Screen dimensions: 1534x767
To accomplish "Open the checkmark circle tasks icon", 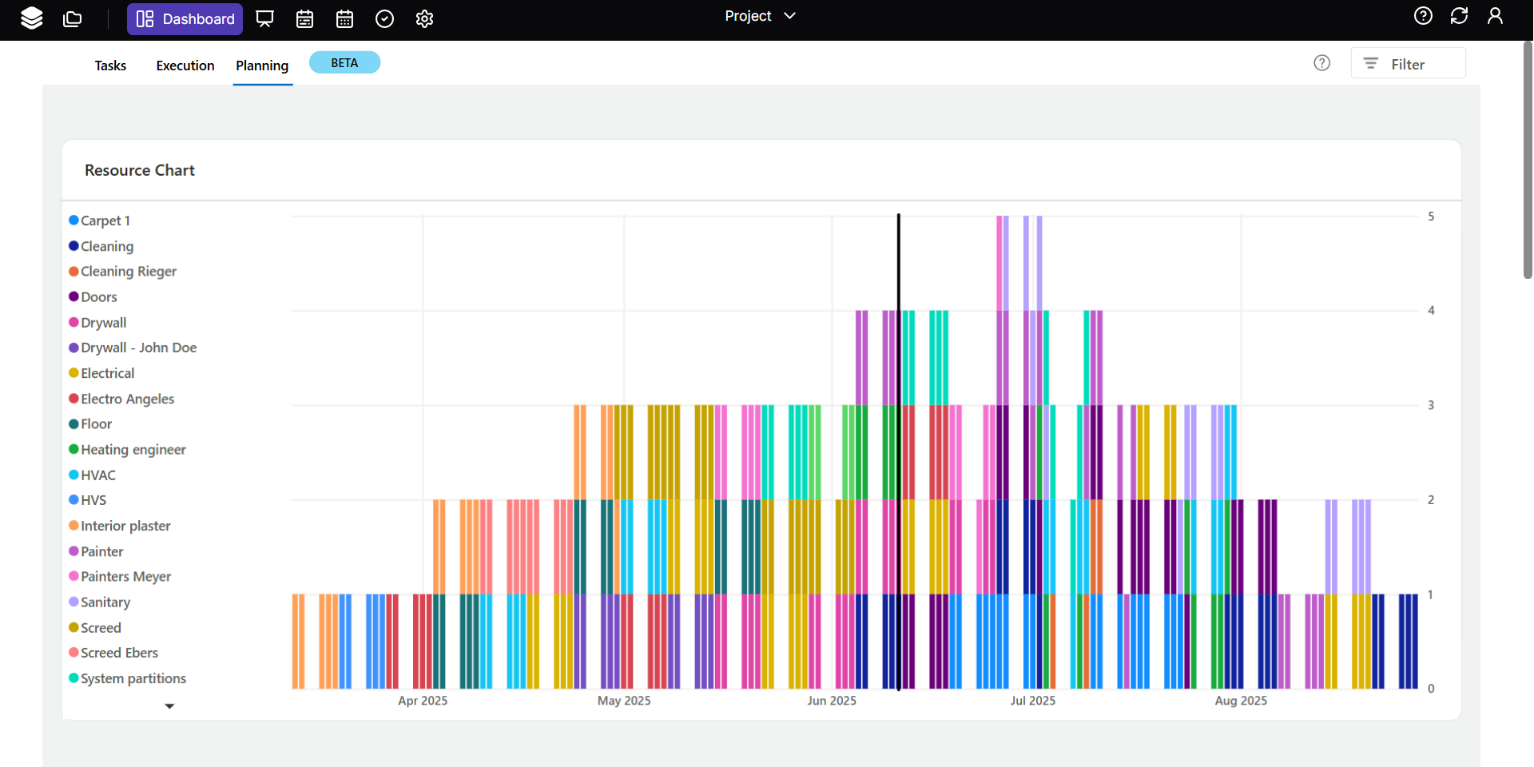I will (x=384, y=18).
